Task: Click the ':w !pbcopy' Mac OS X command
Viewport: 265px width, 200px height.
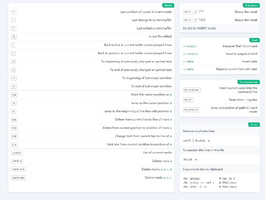Action: coord(192,179)
